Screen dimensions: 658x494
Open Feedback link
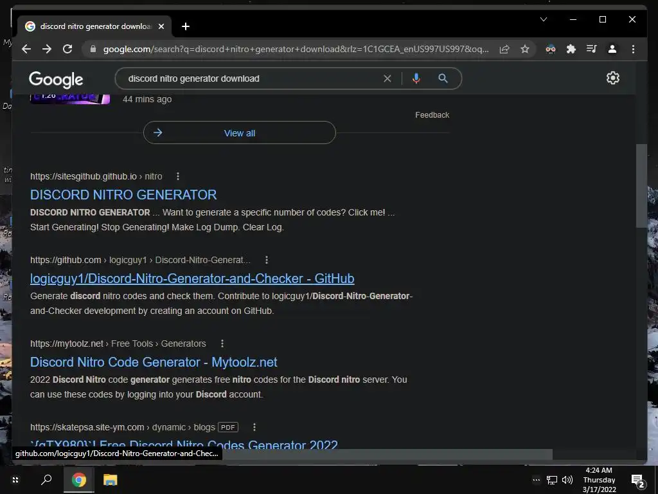coord(432,115)
